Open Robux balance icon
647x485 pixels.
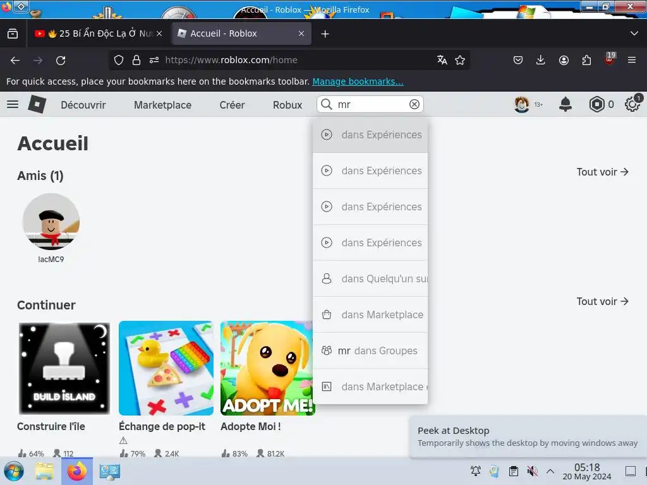pos(596,104)
